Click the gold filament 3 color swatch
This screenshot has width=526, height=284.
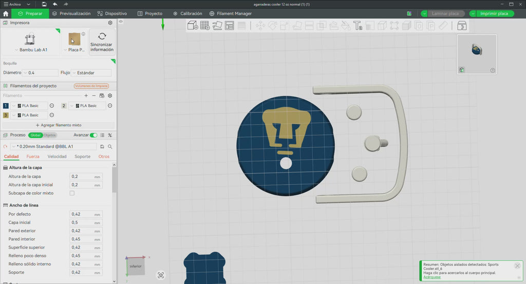[x=6, y=115]
